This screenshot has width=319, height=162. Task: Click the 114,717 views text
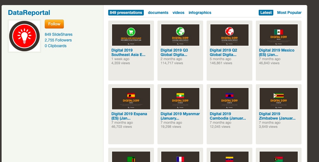coord(172,63)
